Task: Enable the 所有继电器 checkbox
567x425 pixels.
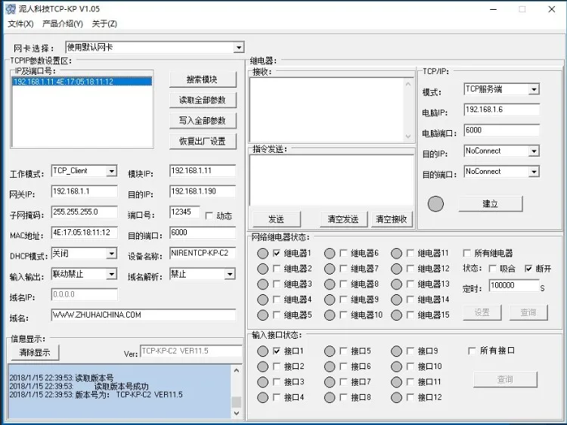Action: [467, 253]
